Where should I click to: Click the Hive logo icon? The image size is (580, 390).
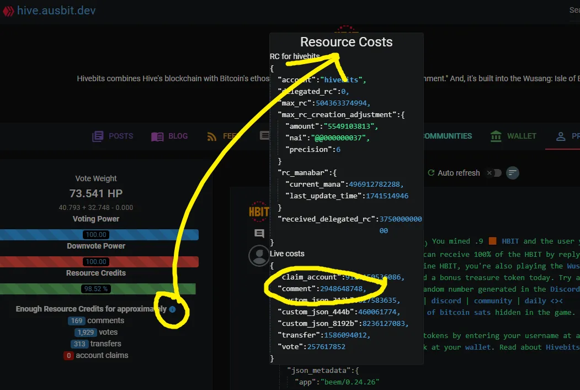(8, 10)
